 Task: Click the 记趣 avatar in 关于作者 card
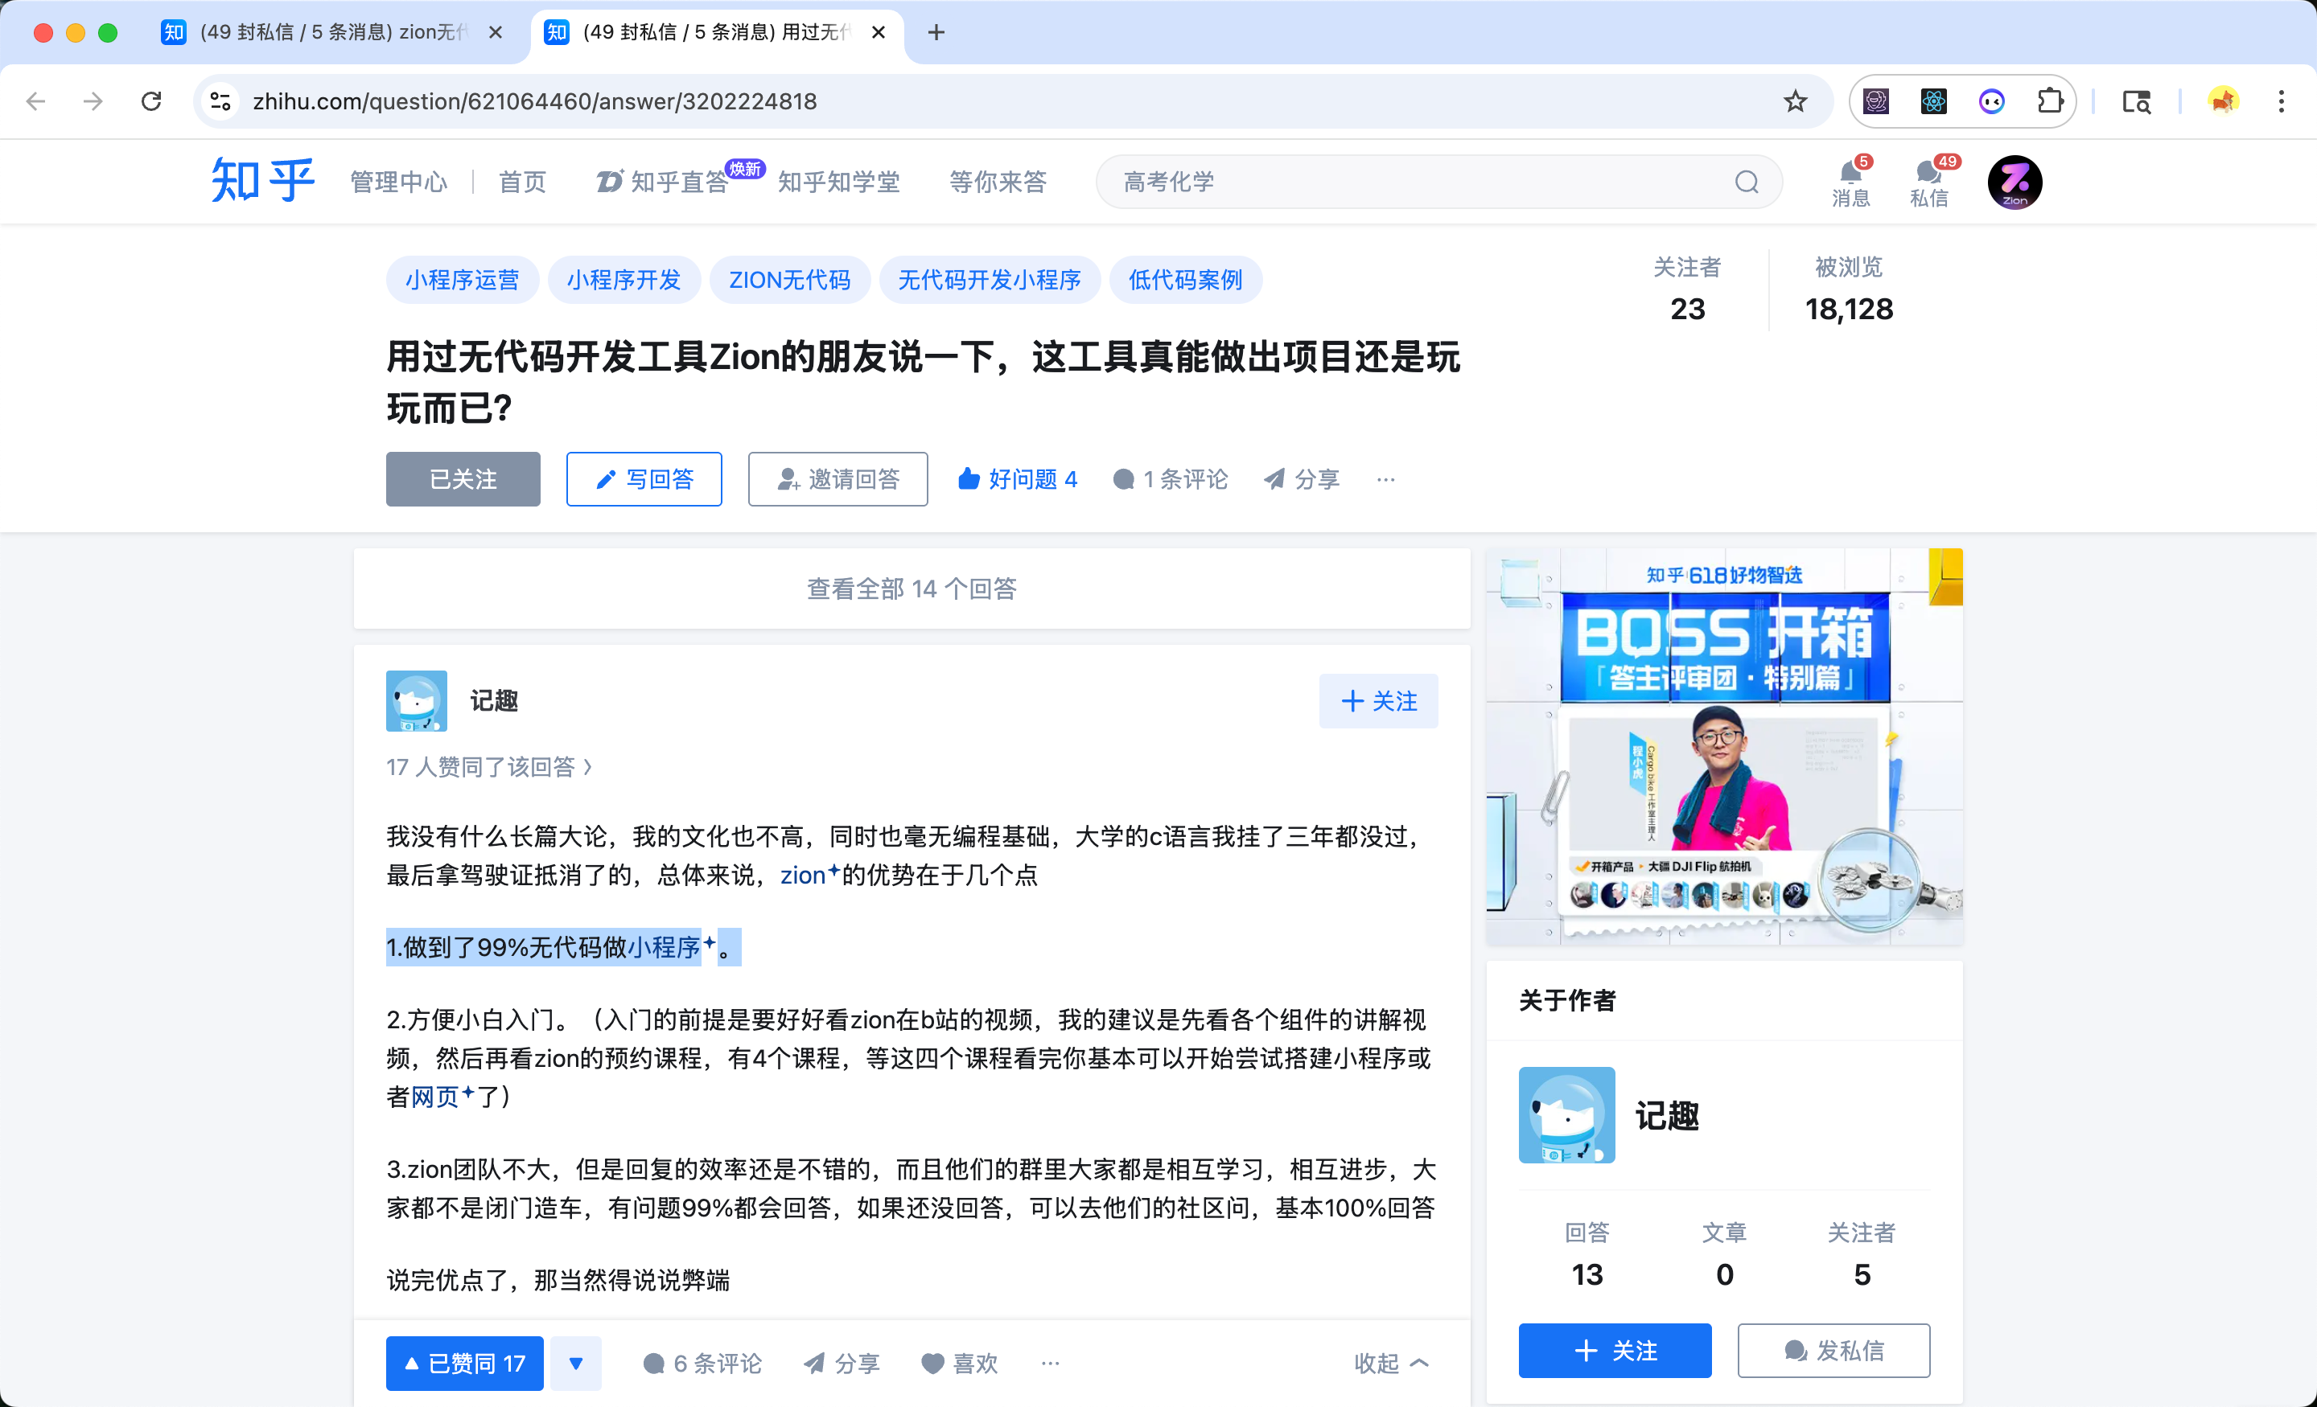(x=1566, y=1114)
